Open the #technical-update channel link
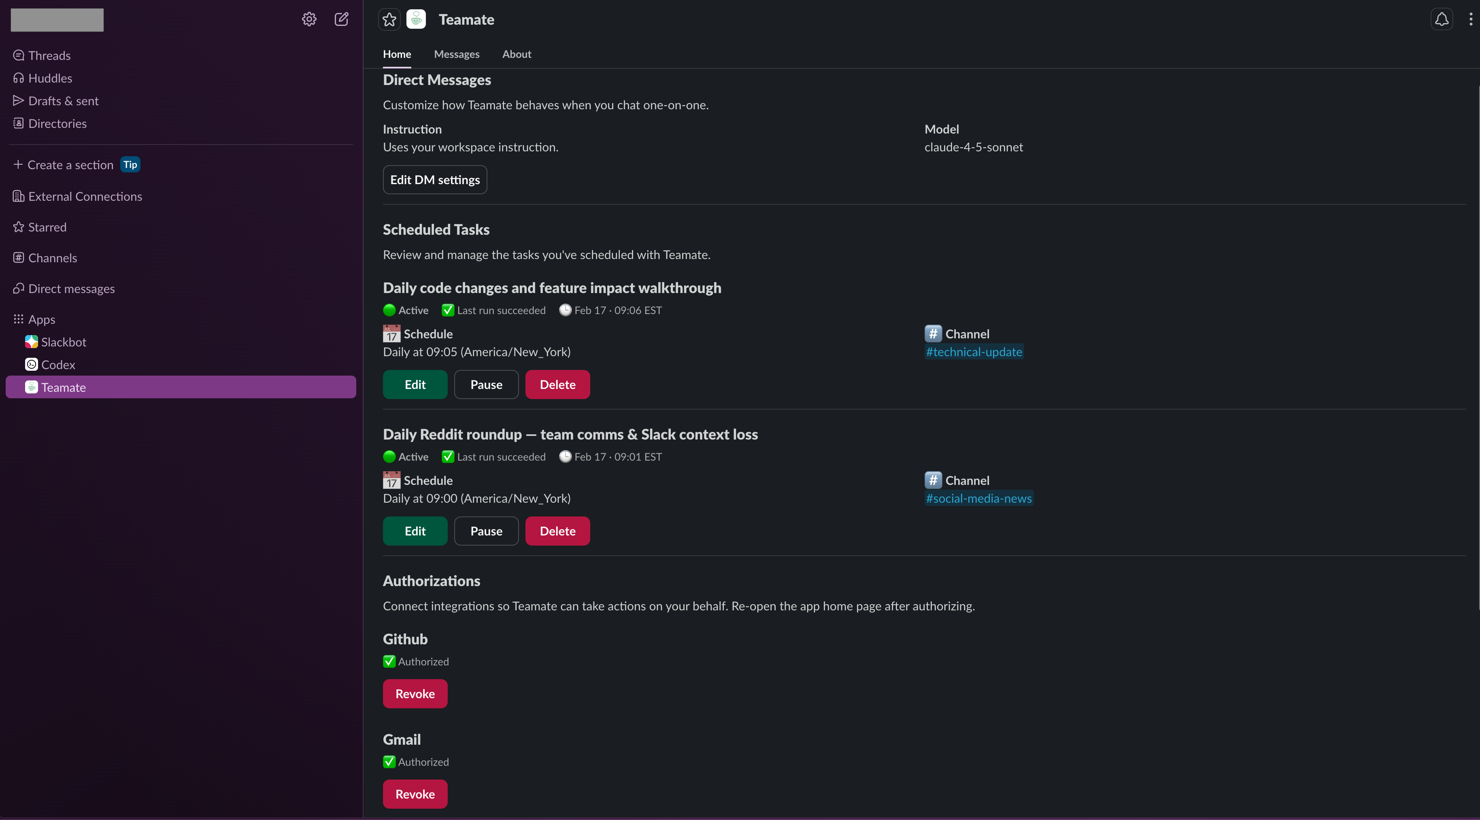The width and height of the screenshot is (1480, 820). tap(973, 351)
